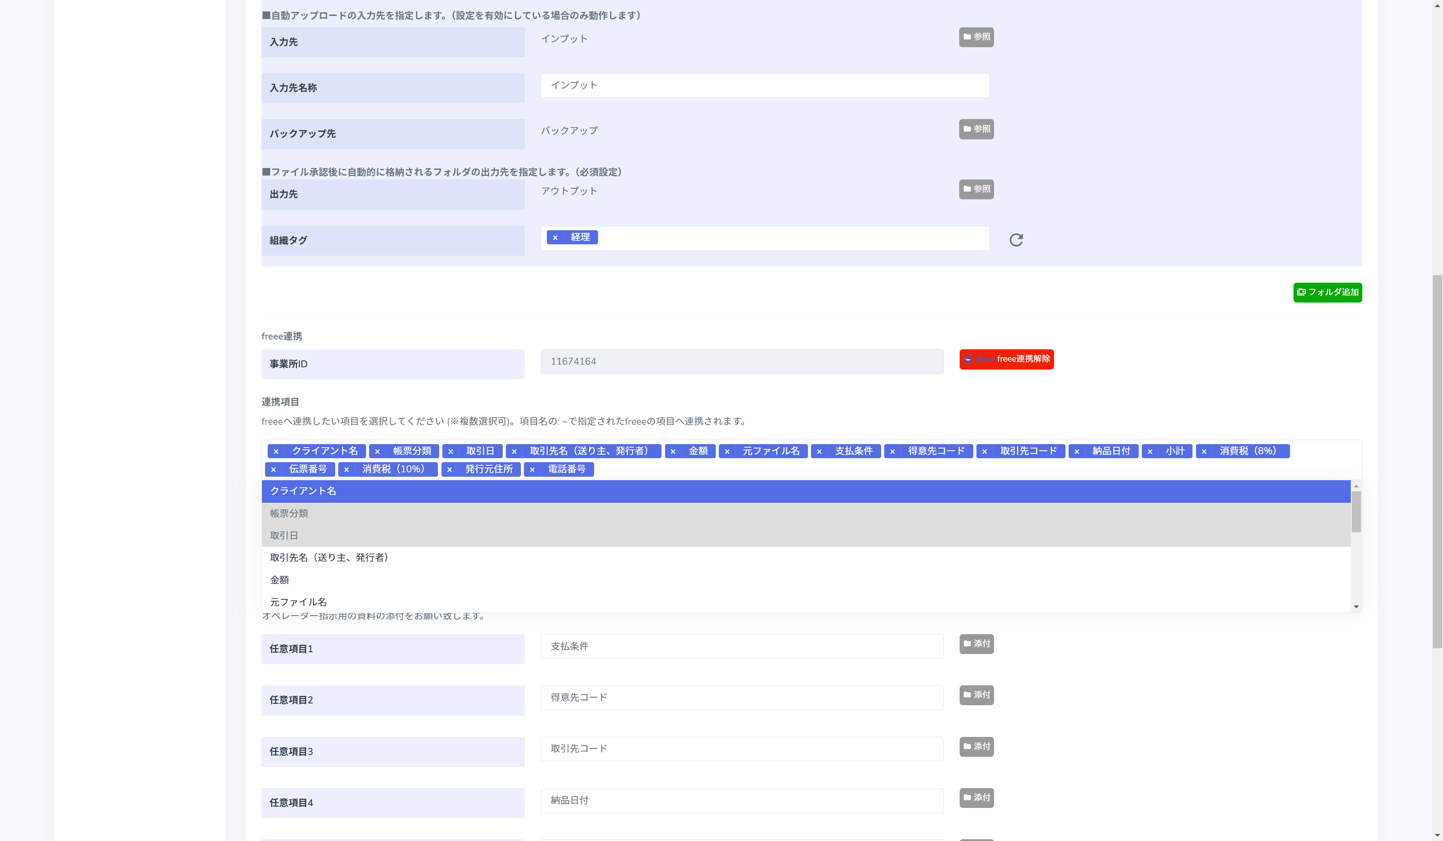The width and height of the screenshot is (1443, 841).
Task: Click dropdown list scrollbar down arrow
Action: [x=1356, y=607]
